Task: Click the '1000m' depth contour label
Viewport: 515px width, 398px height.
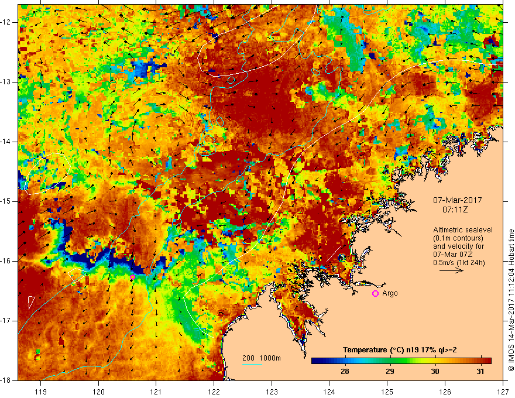Action: [270, 358]
